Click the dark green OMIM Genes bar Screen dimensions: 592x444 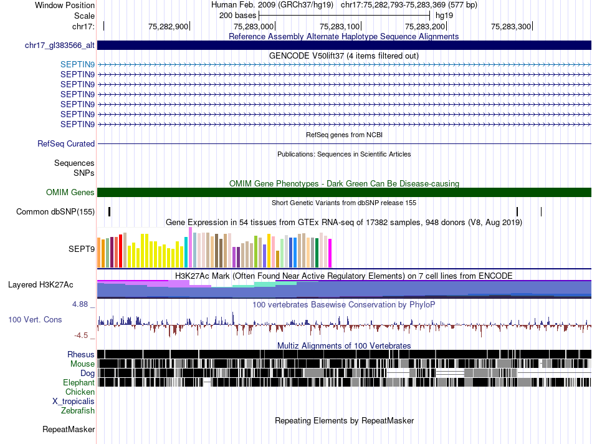[344, 192]
